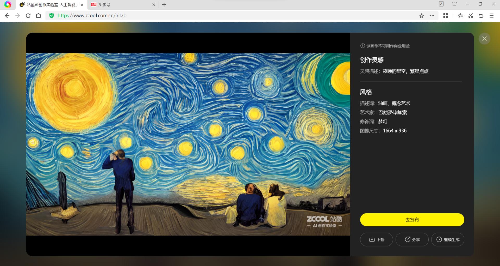Click the circular arrow icon on 继续生成
This screenshot has width=500, height=266.
(x=439, y=239)
